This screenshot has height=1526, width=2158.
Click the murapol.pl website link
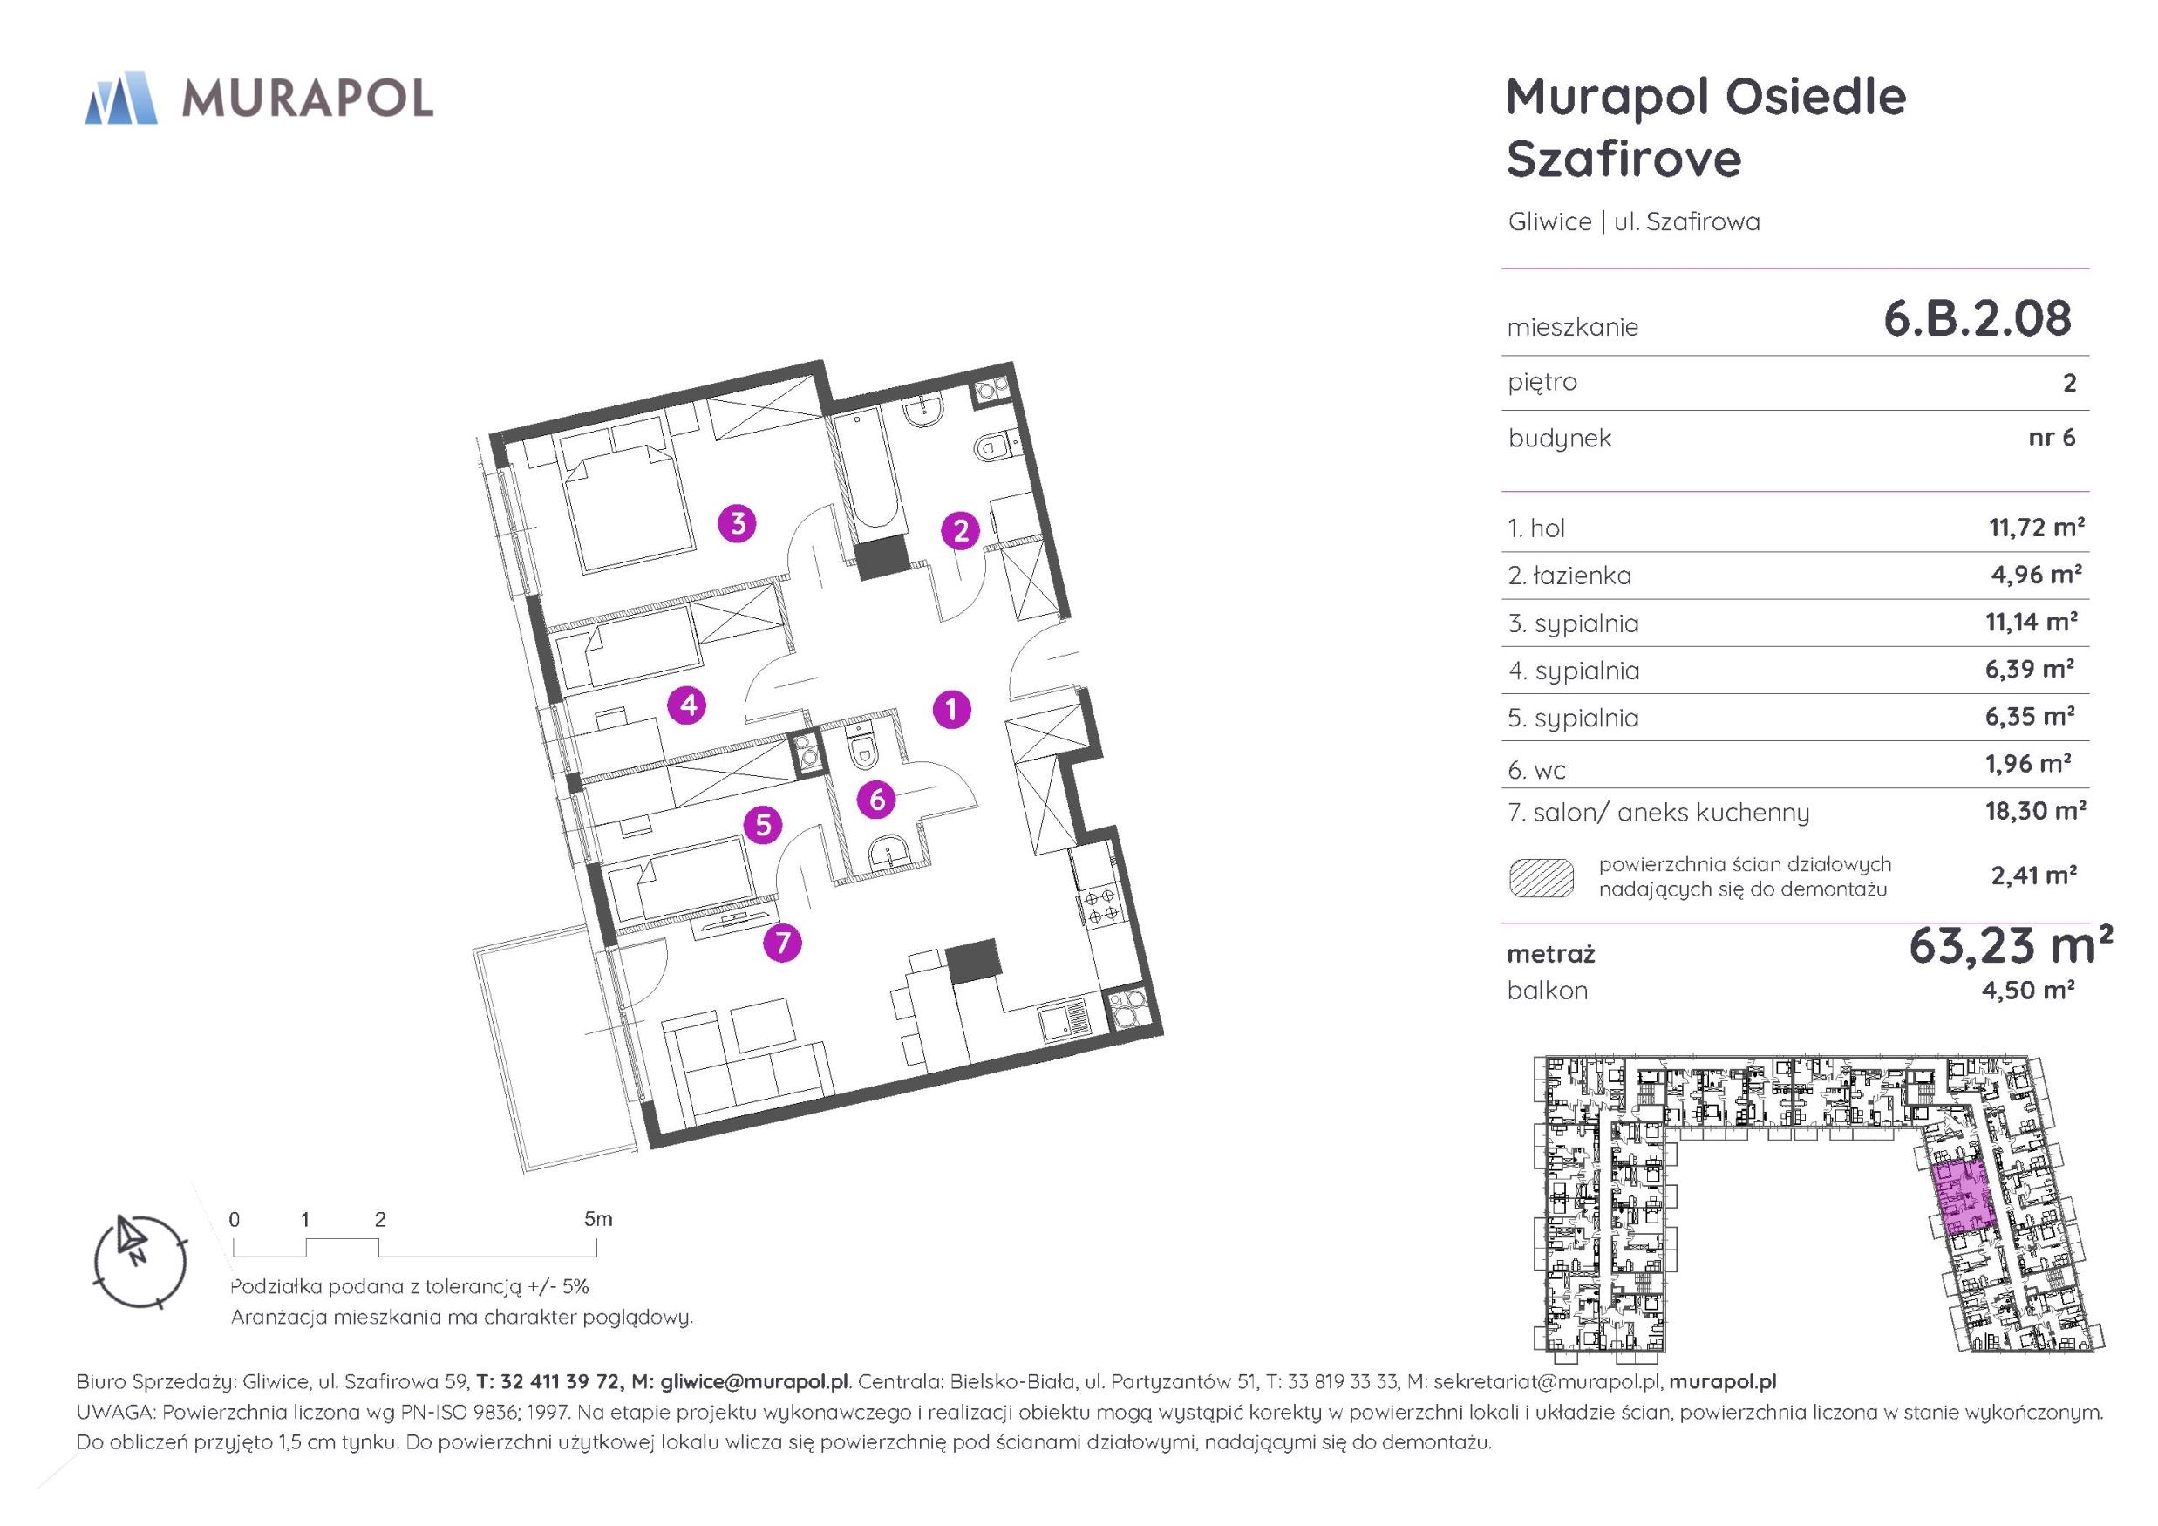coord(1722,1382)
